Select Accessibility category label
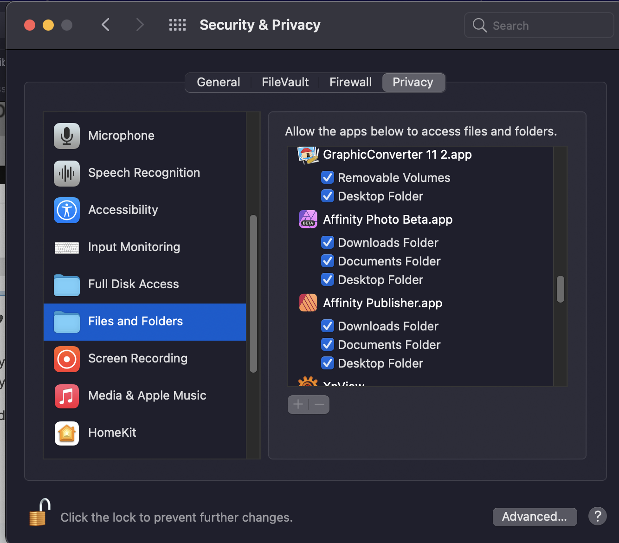Screen dimensions: 619x543 coord(123,210)
